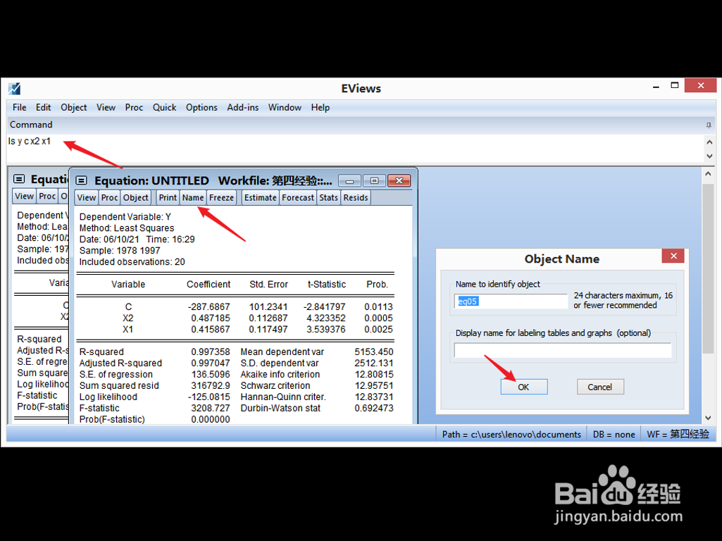
Task: Click F-statistic value 3208.727
Action: pyautogui.click(x=211, y=408)
